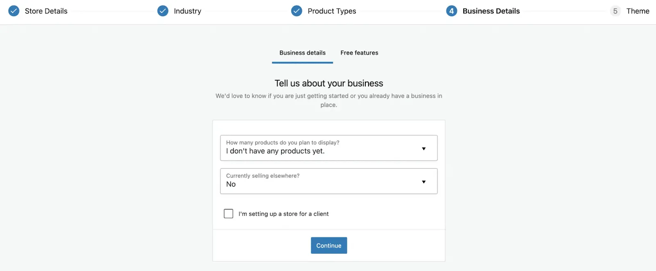Jump to the Theme step label
656x271 pixels.
(638, 11)
